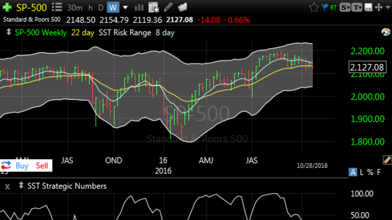
Task: Click the ruler scale tool icon
Action: pos(387,160)
